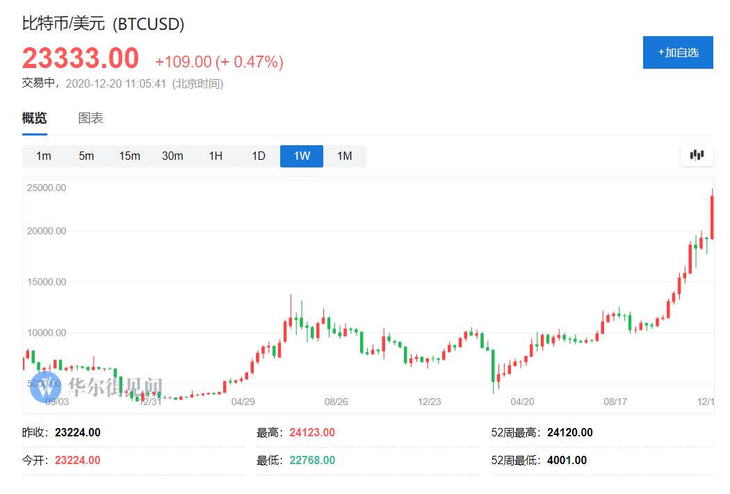Switch to the 图表 tab

click(x=90, y=118)
